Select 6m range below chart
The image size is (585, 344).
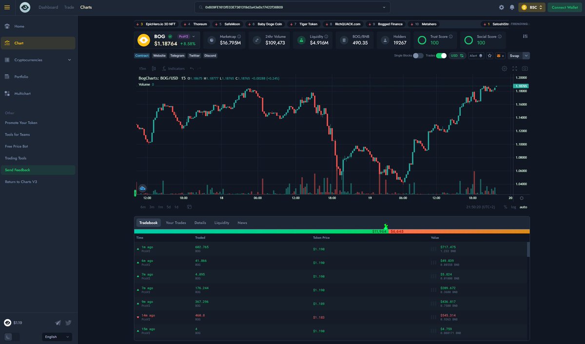[x=143, y=207]
